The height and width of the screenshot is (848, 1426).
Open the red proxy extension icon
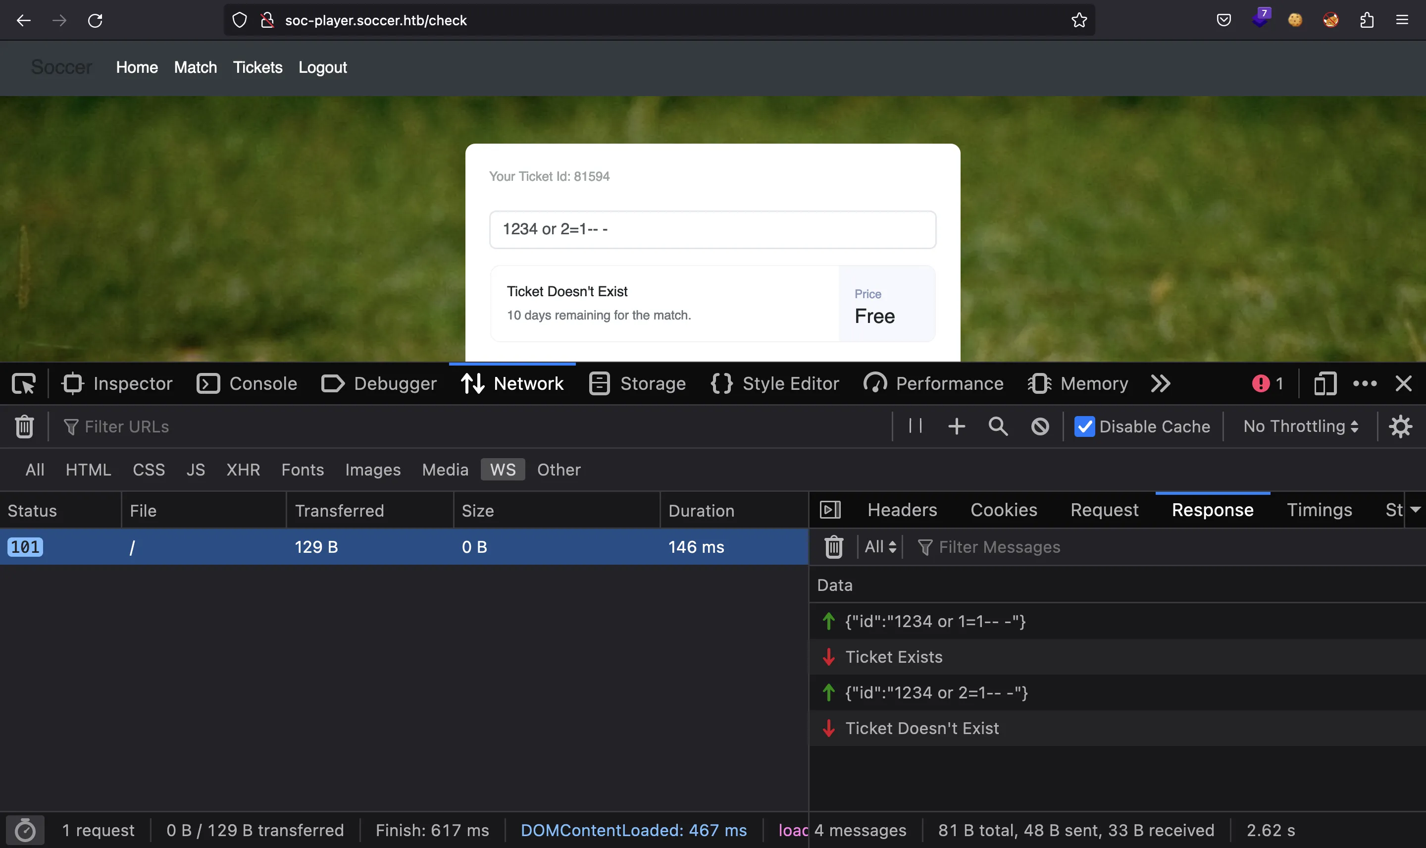pyautogui.click(x=1330, y=21)
